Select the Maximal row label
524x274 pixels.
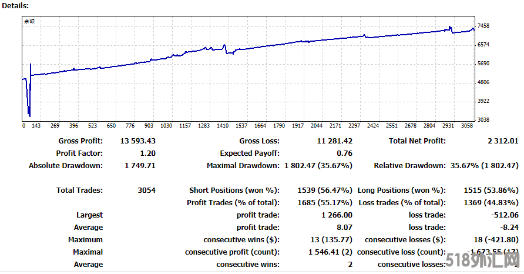[88, 252]
